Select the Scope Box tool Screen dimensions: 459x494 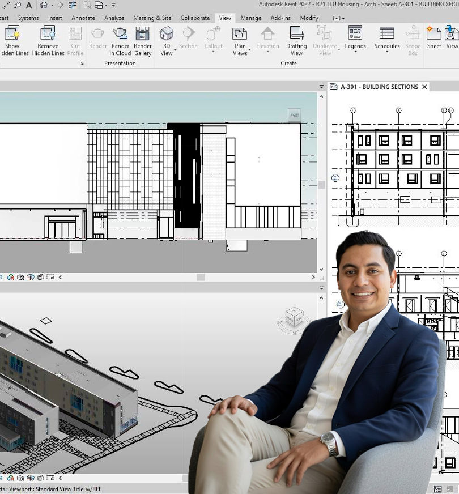pyautogui.click(x=413, y=40)
